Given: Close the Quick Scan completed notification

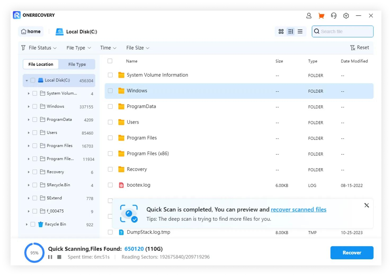Looking at the screenshot, I should (367, 205).
